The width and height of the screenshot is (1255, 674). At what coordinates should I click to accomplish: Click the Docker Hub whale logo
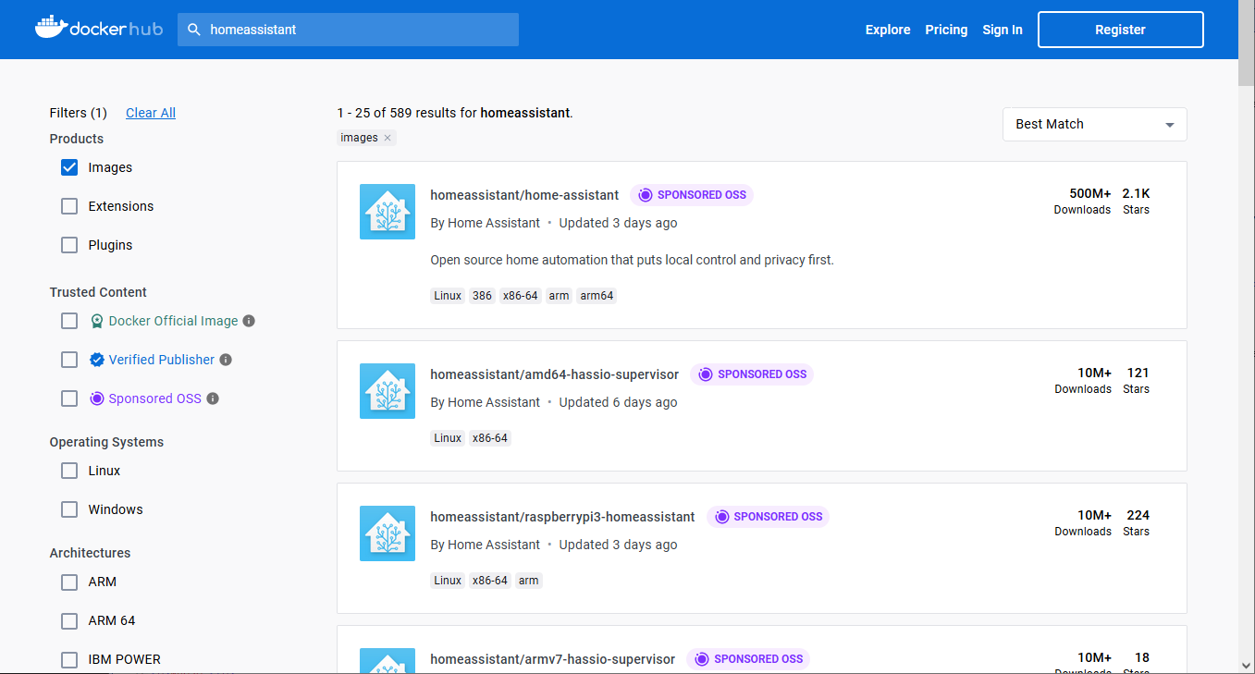tap(99, 29)
